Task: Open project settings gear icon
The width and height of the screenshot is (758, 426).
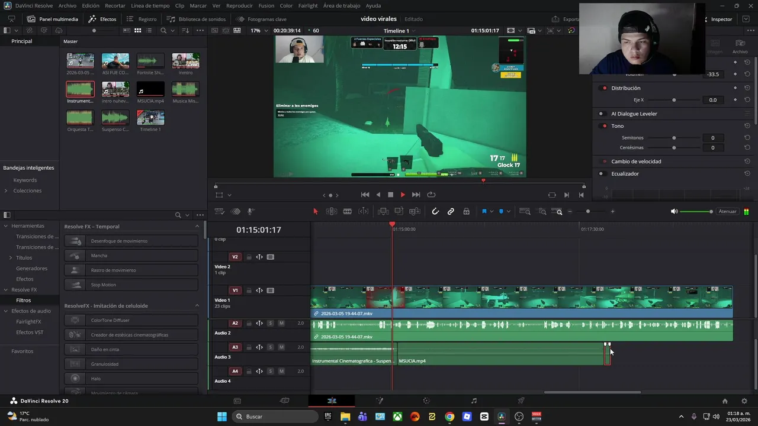Action: pos(744,401)
